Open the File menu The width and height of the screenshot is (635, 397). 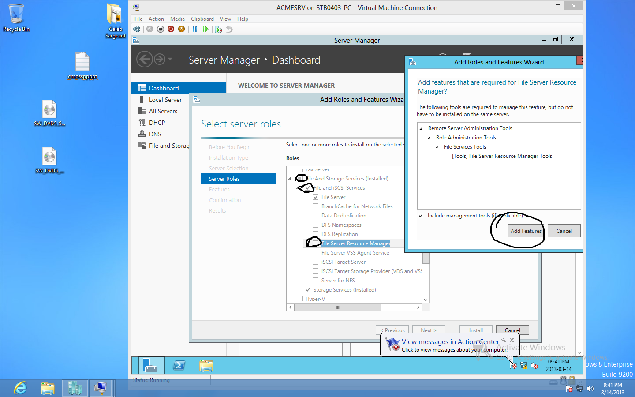click(x=138, y=19)
